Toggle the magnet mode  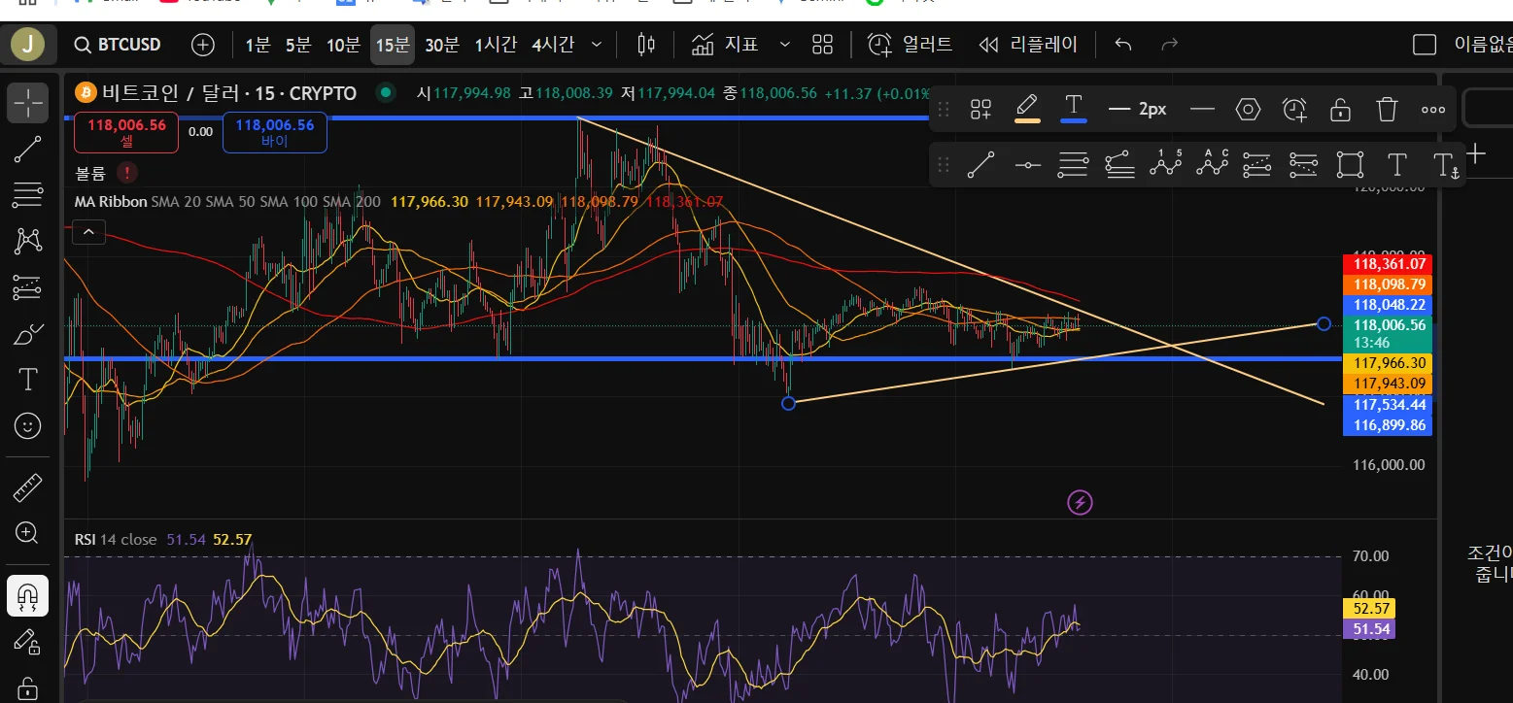[x=27, y=594]
